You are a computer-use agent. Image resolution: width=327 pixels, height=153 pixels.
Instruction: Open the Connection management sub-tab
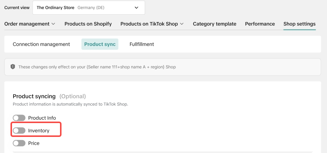point(41,44)
